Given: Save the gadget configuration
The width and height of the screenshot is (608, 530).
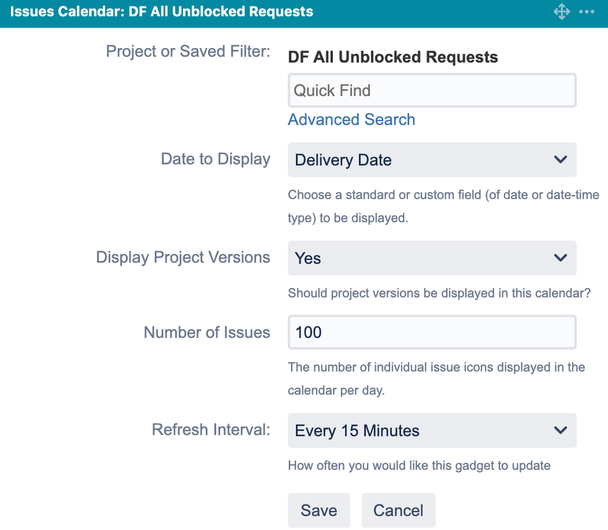Looking at the screenshot, I should click(x=319, y=511).
